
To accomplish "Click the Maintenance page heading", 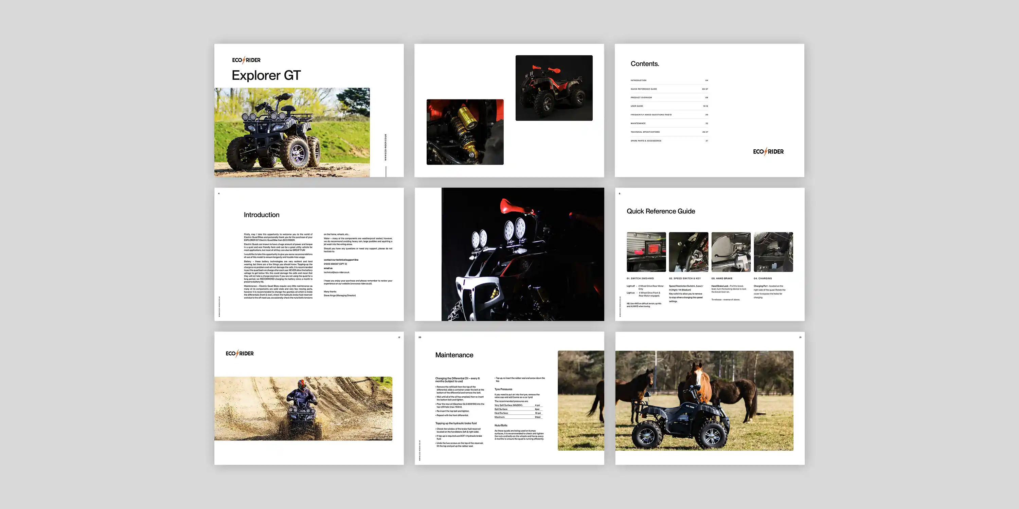I will point(454,355).
